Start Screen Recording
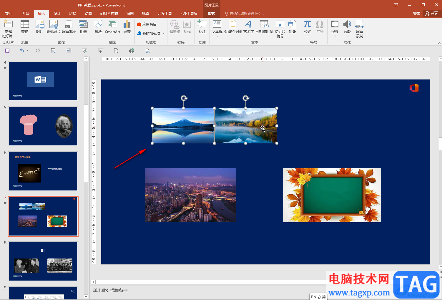Screen dimensions: 442x300 point(360,29)
